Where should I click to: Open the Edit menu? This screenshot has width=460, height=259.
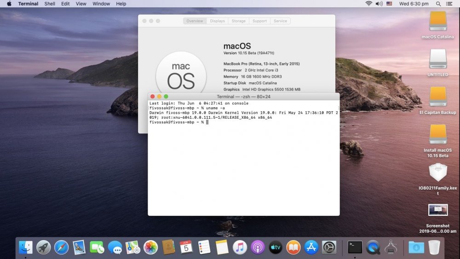pos(65,4)
